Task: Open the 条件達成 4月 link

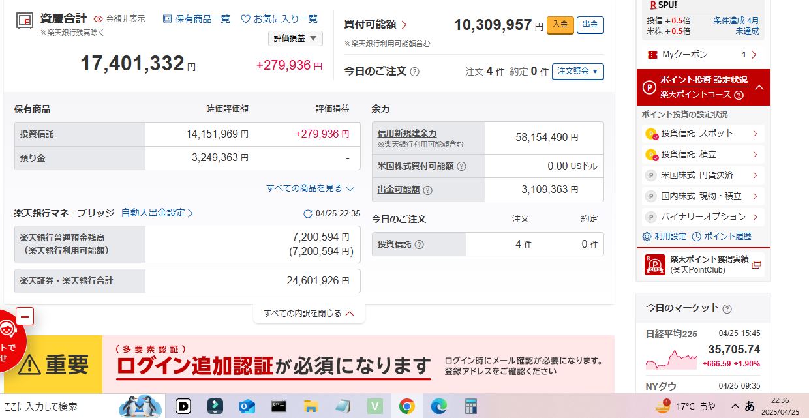Action: click(x=735, y=20)
